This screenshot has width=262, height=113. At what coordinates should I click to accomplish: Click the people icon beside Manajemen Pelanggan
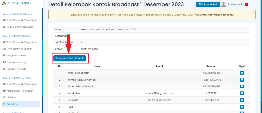[4, 91]
